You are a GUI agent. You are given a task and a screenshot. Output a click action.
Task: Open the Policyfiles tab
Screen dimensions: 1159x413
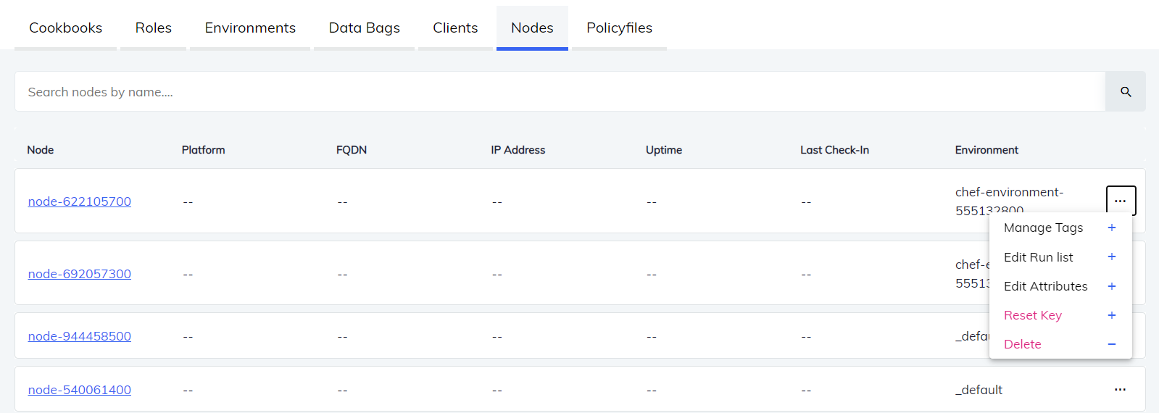619,28
